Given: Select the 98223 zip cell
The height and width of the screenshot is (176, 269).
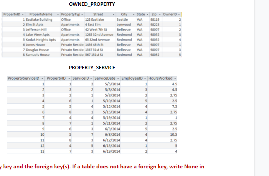Looking at the screenshot, I should pyautogui.click(x=155, y=24).
